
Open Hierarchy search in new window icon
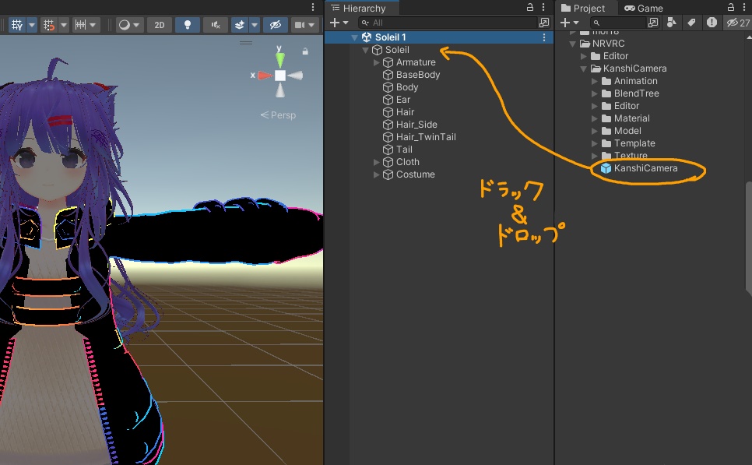click(x=544, y=23)
